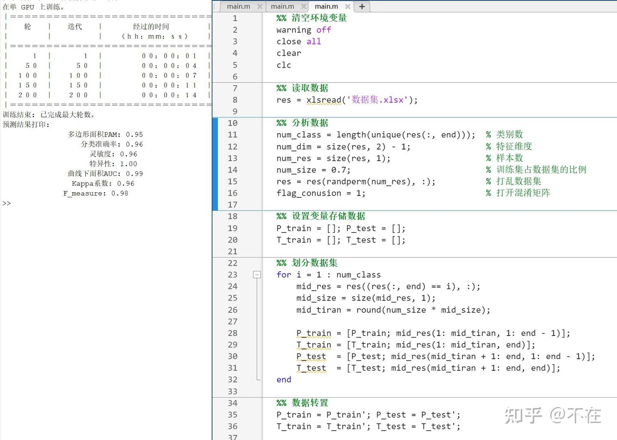Click '灵敏度: 0.96' output line

pyautogui.click(x=114, y=154)
